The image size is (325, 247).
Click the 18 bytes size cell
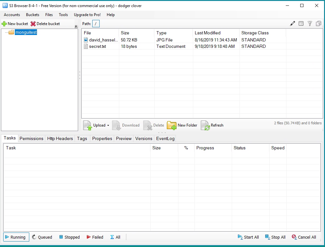point(129,46)
